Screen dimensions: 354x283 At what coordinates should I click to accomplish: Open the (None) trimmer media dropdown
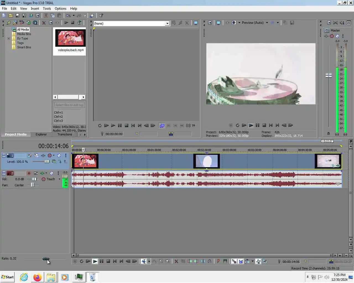coord(167,23)
